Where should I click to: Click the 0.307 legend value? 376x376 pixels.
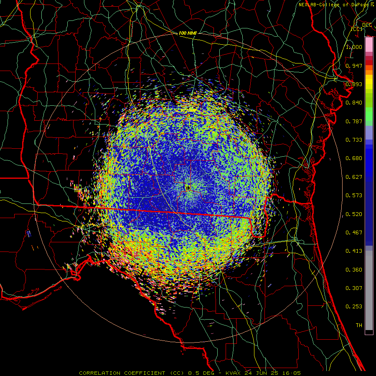354,288
